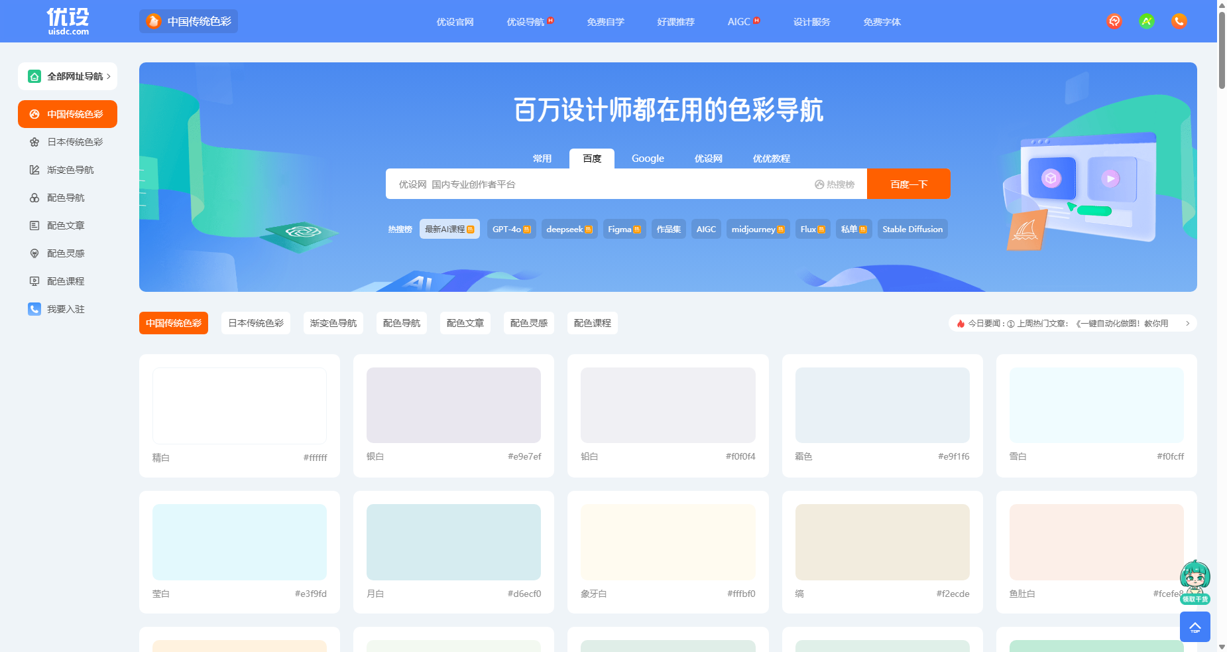The height and width of the screenshot is (652, 1227).
Task: Open AIGC in top navigation
Action: (739, 22)
